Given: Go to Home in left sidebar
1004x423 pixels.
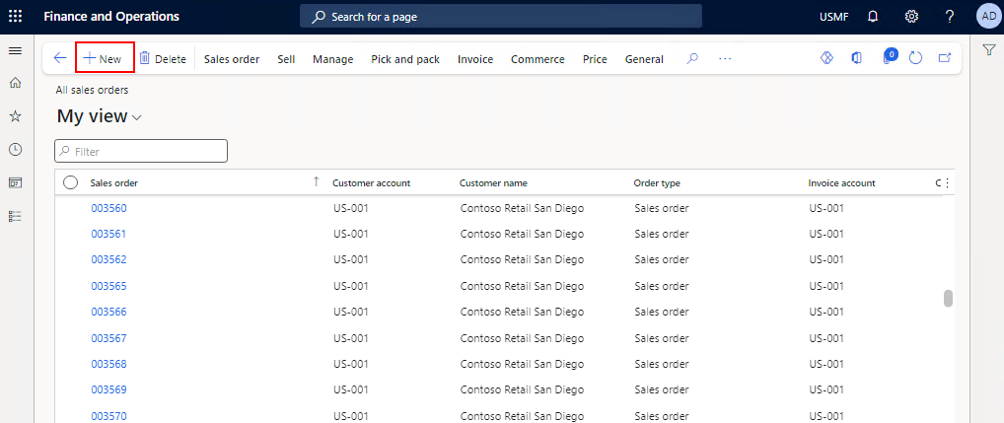Looking at the screenshot, I should click(16, 83).
